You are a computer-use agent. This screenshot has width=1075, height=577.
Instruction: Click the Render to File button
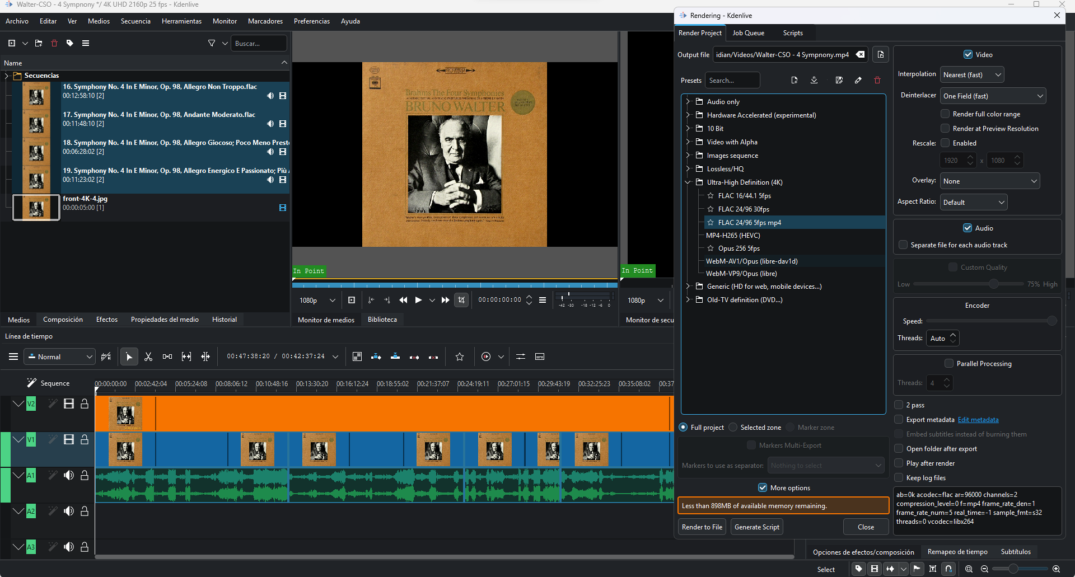coord(702,527)
